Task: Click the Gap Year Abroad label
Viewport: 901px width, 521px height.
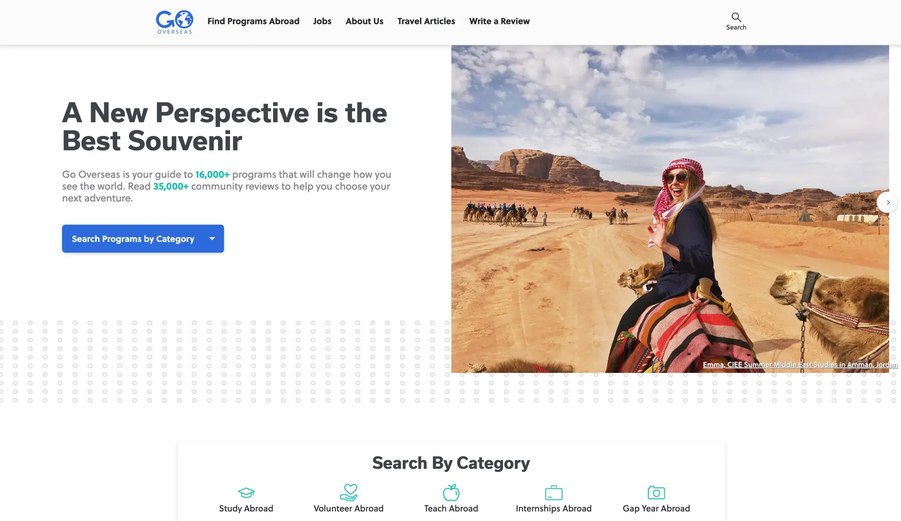Action: (x=656, y=508)
